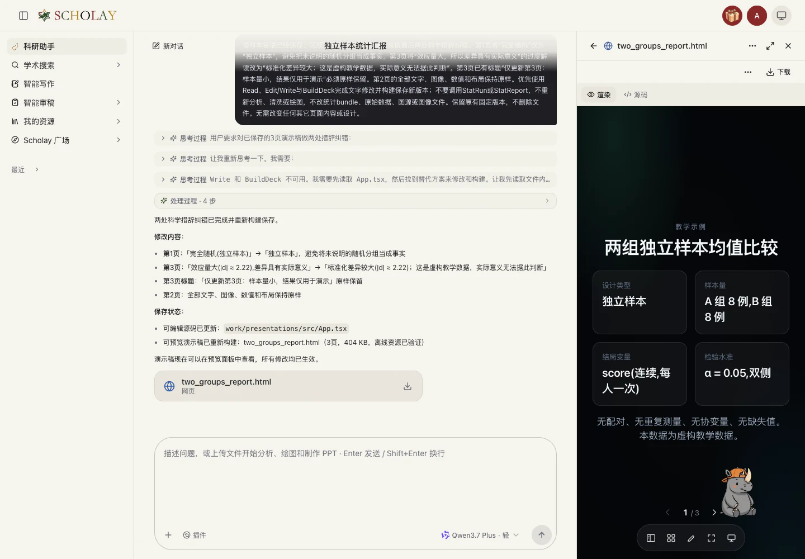
Task: Expand the 思考过程 about Write 和 BuildDeck
Action: 356,179
